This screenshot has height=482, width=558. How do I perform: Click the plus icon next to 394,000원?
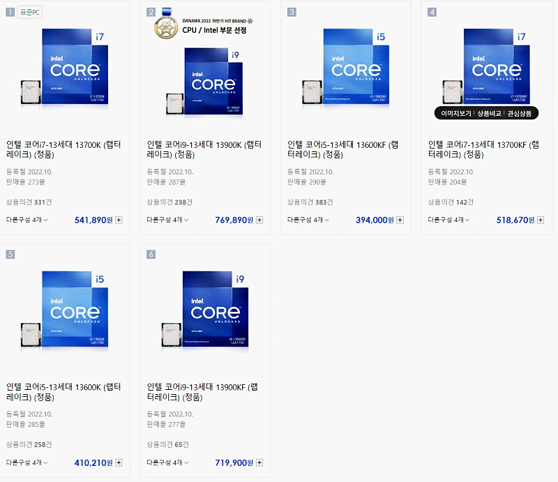click(400, 220)
